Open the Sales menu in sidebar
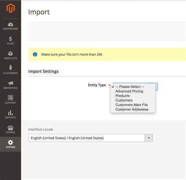Viewport: 186px width, 180px height. click(x=11, y=41)
